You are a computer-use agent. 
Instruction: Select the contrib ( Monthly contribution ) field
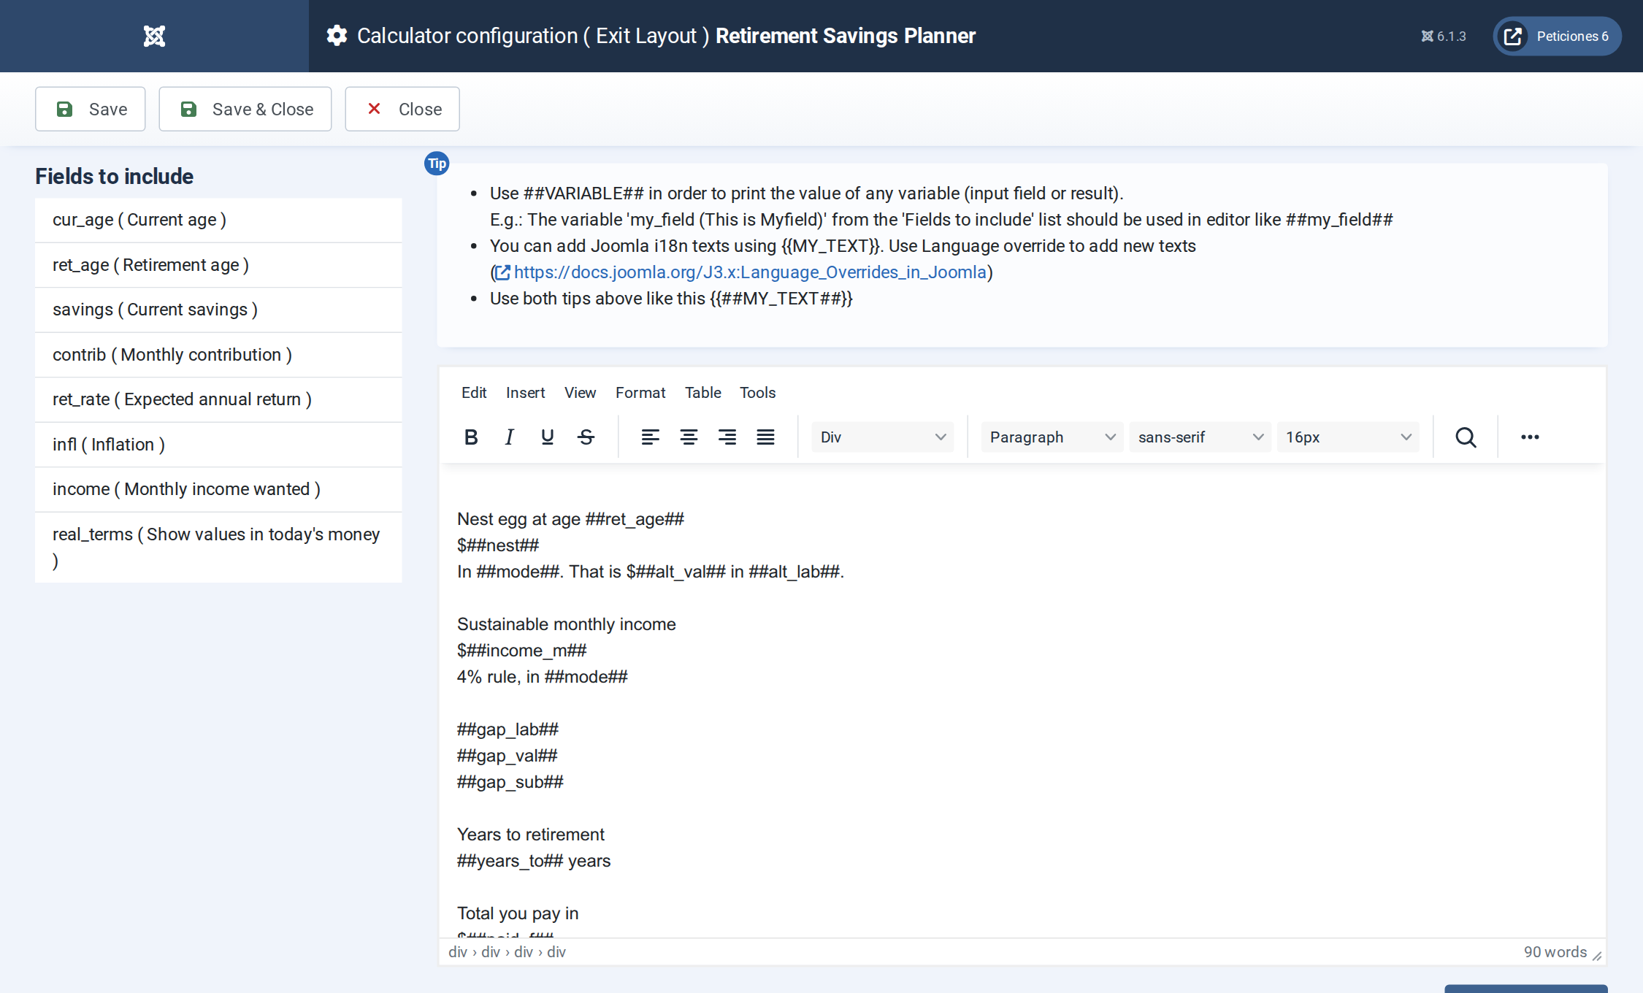click(218, 355)
